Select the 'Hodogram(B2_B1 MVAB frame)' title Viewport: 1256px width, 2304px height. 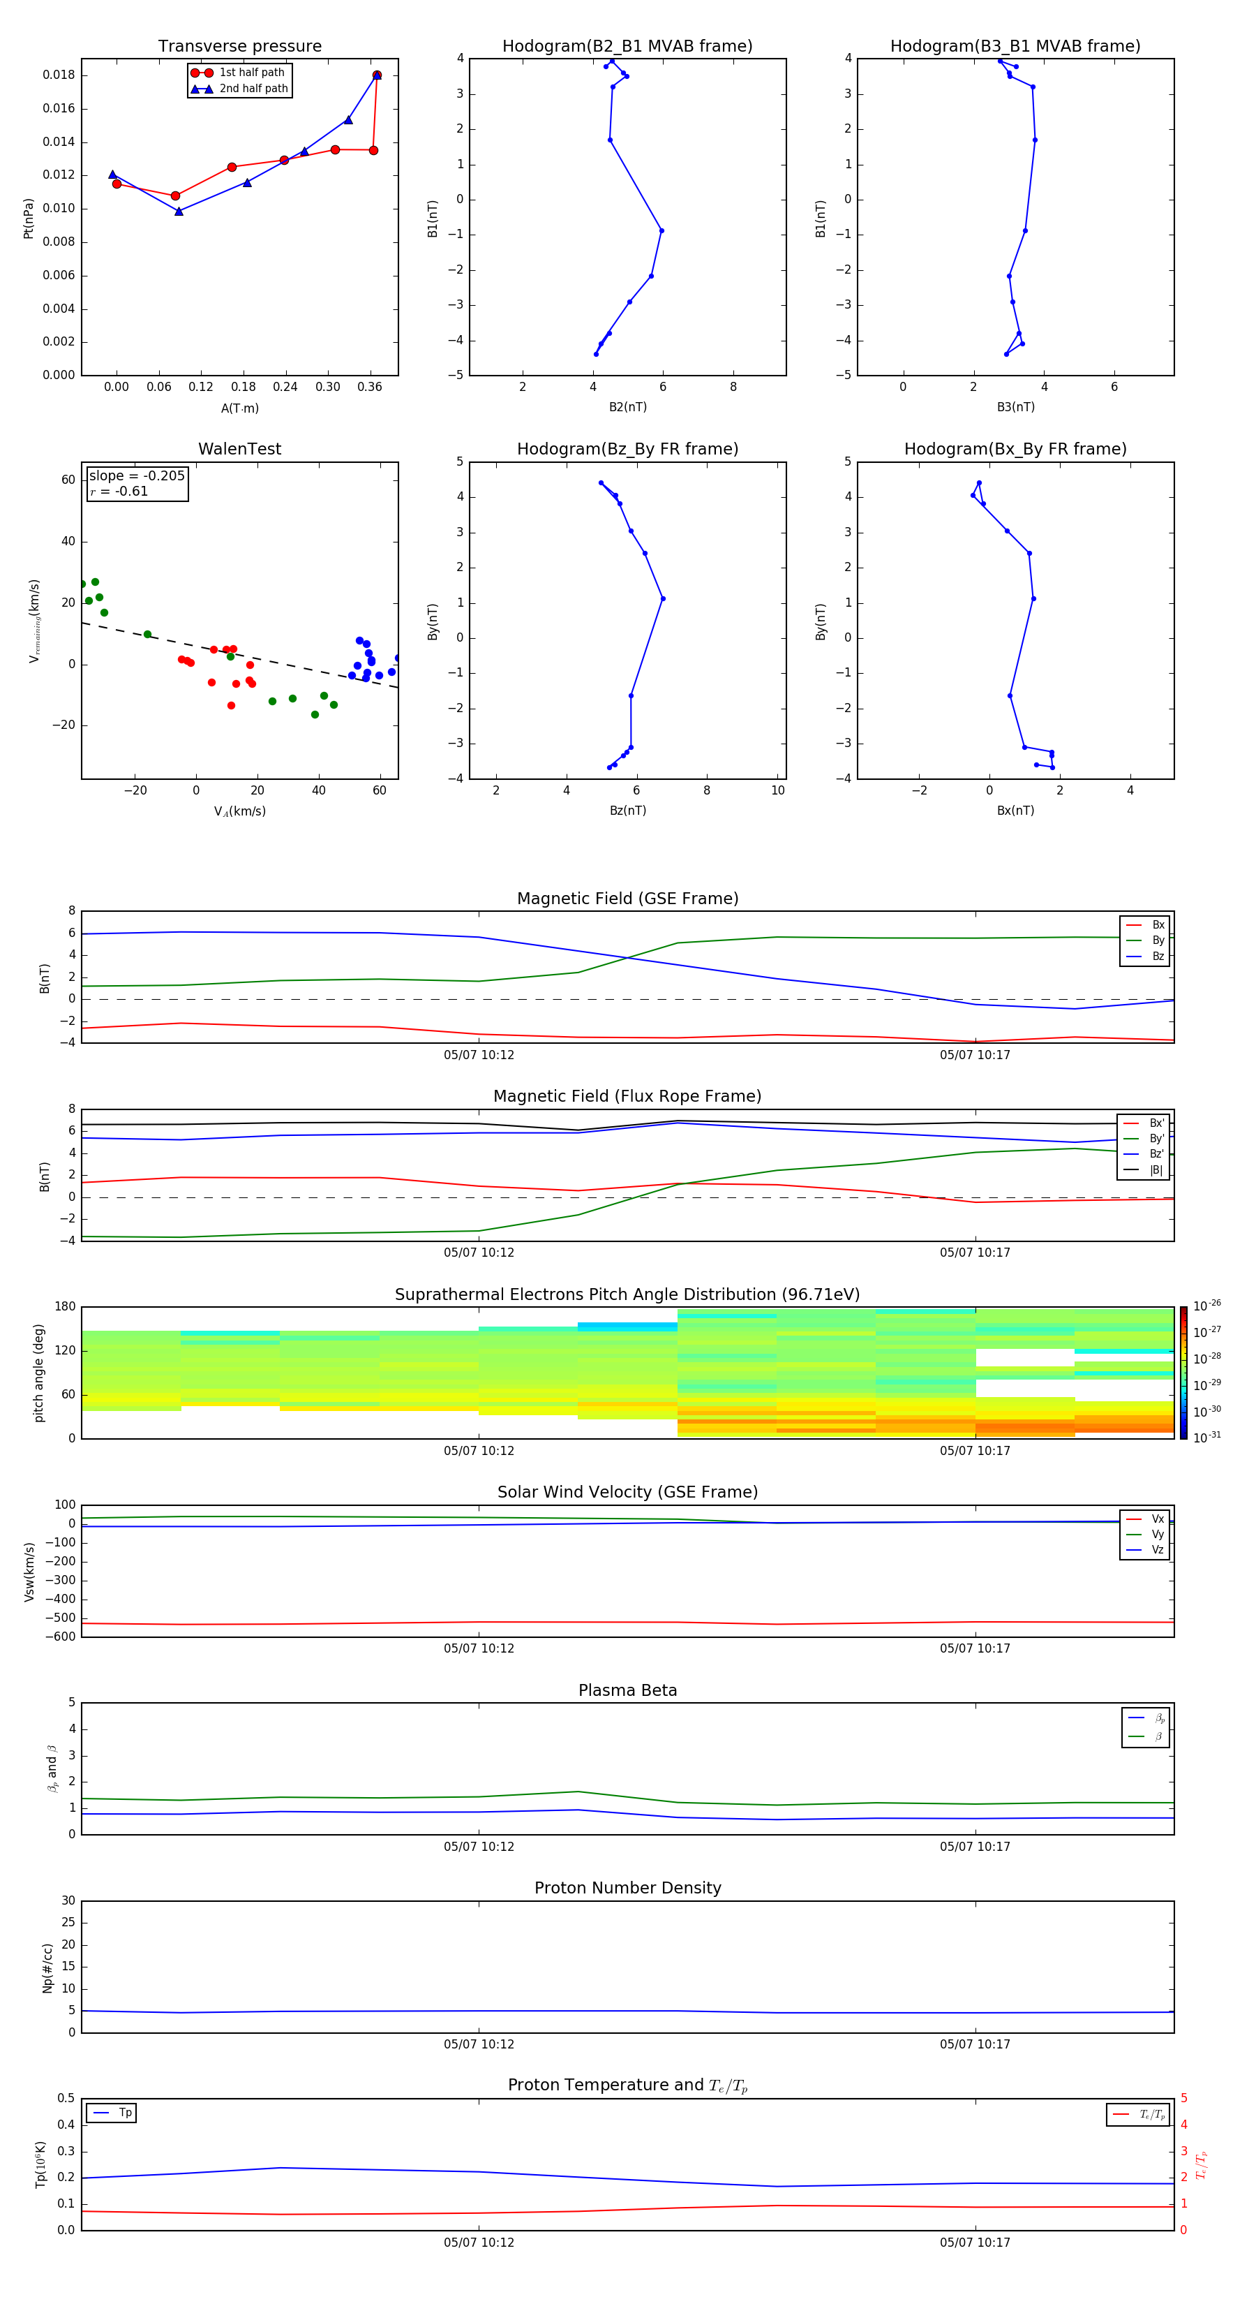pyautogui.click(x=627, y=47)
